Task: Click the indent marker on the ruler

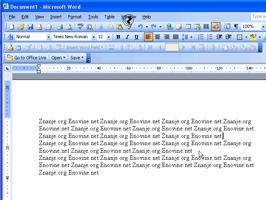Action: coord(39,69)
